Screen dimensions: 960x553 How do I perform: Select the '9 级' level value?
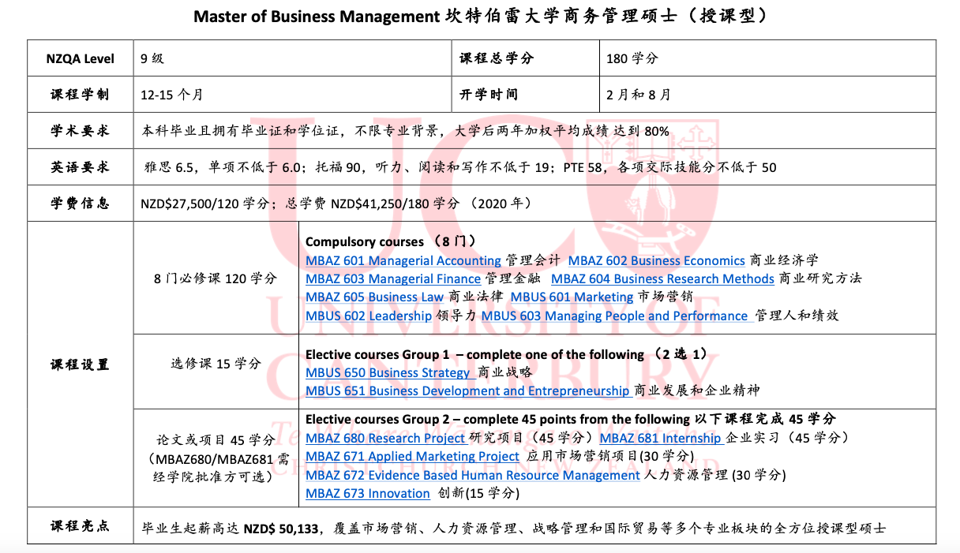152,58
